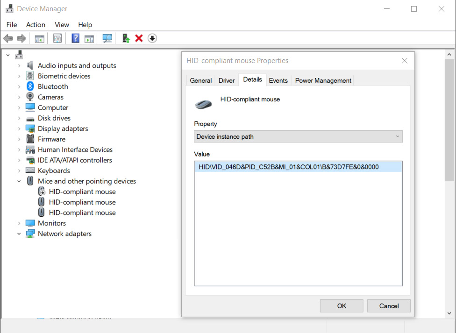
Task: Select the Bluetooth category in the tree
Action: (53, 86)
